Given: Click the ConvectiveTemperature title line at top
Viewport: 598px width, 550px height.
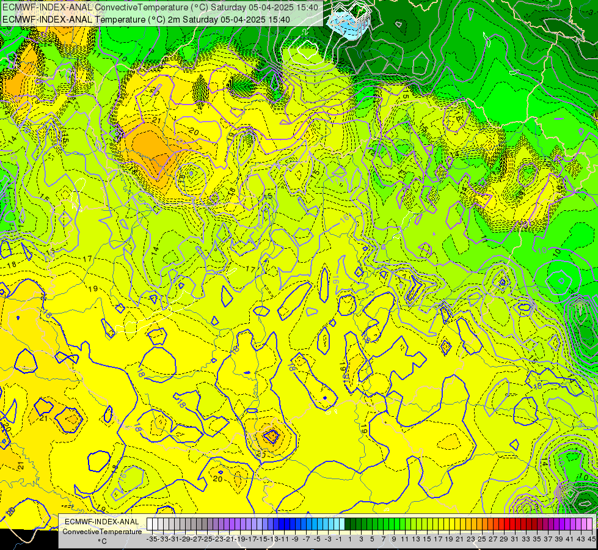Looking at the screenshot, I should pos(160,7).
